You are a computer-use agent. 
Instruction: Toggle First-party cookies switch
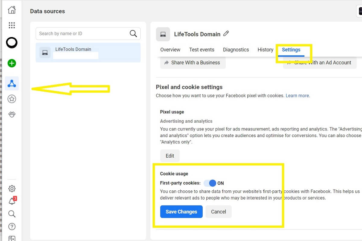210,183
